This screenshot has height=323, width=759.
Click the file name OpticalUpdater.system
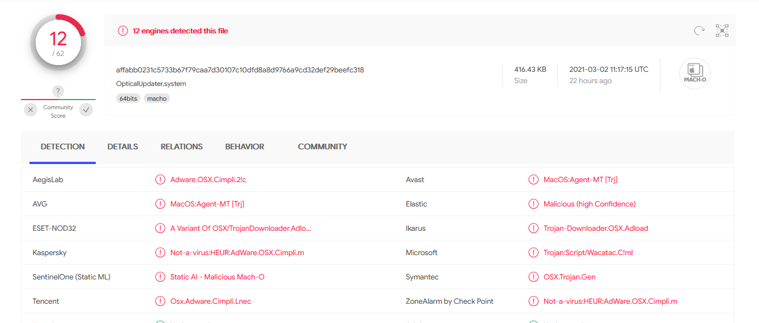pyautogui.click(x=151, y=84)
